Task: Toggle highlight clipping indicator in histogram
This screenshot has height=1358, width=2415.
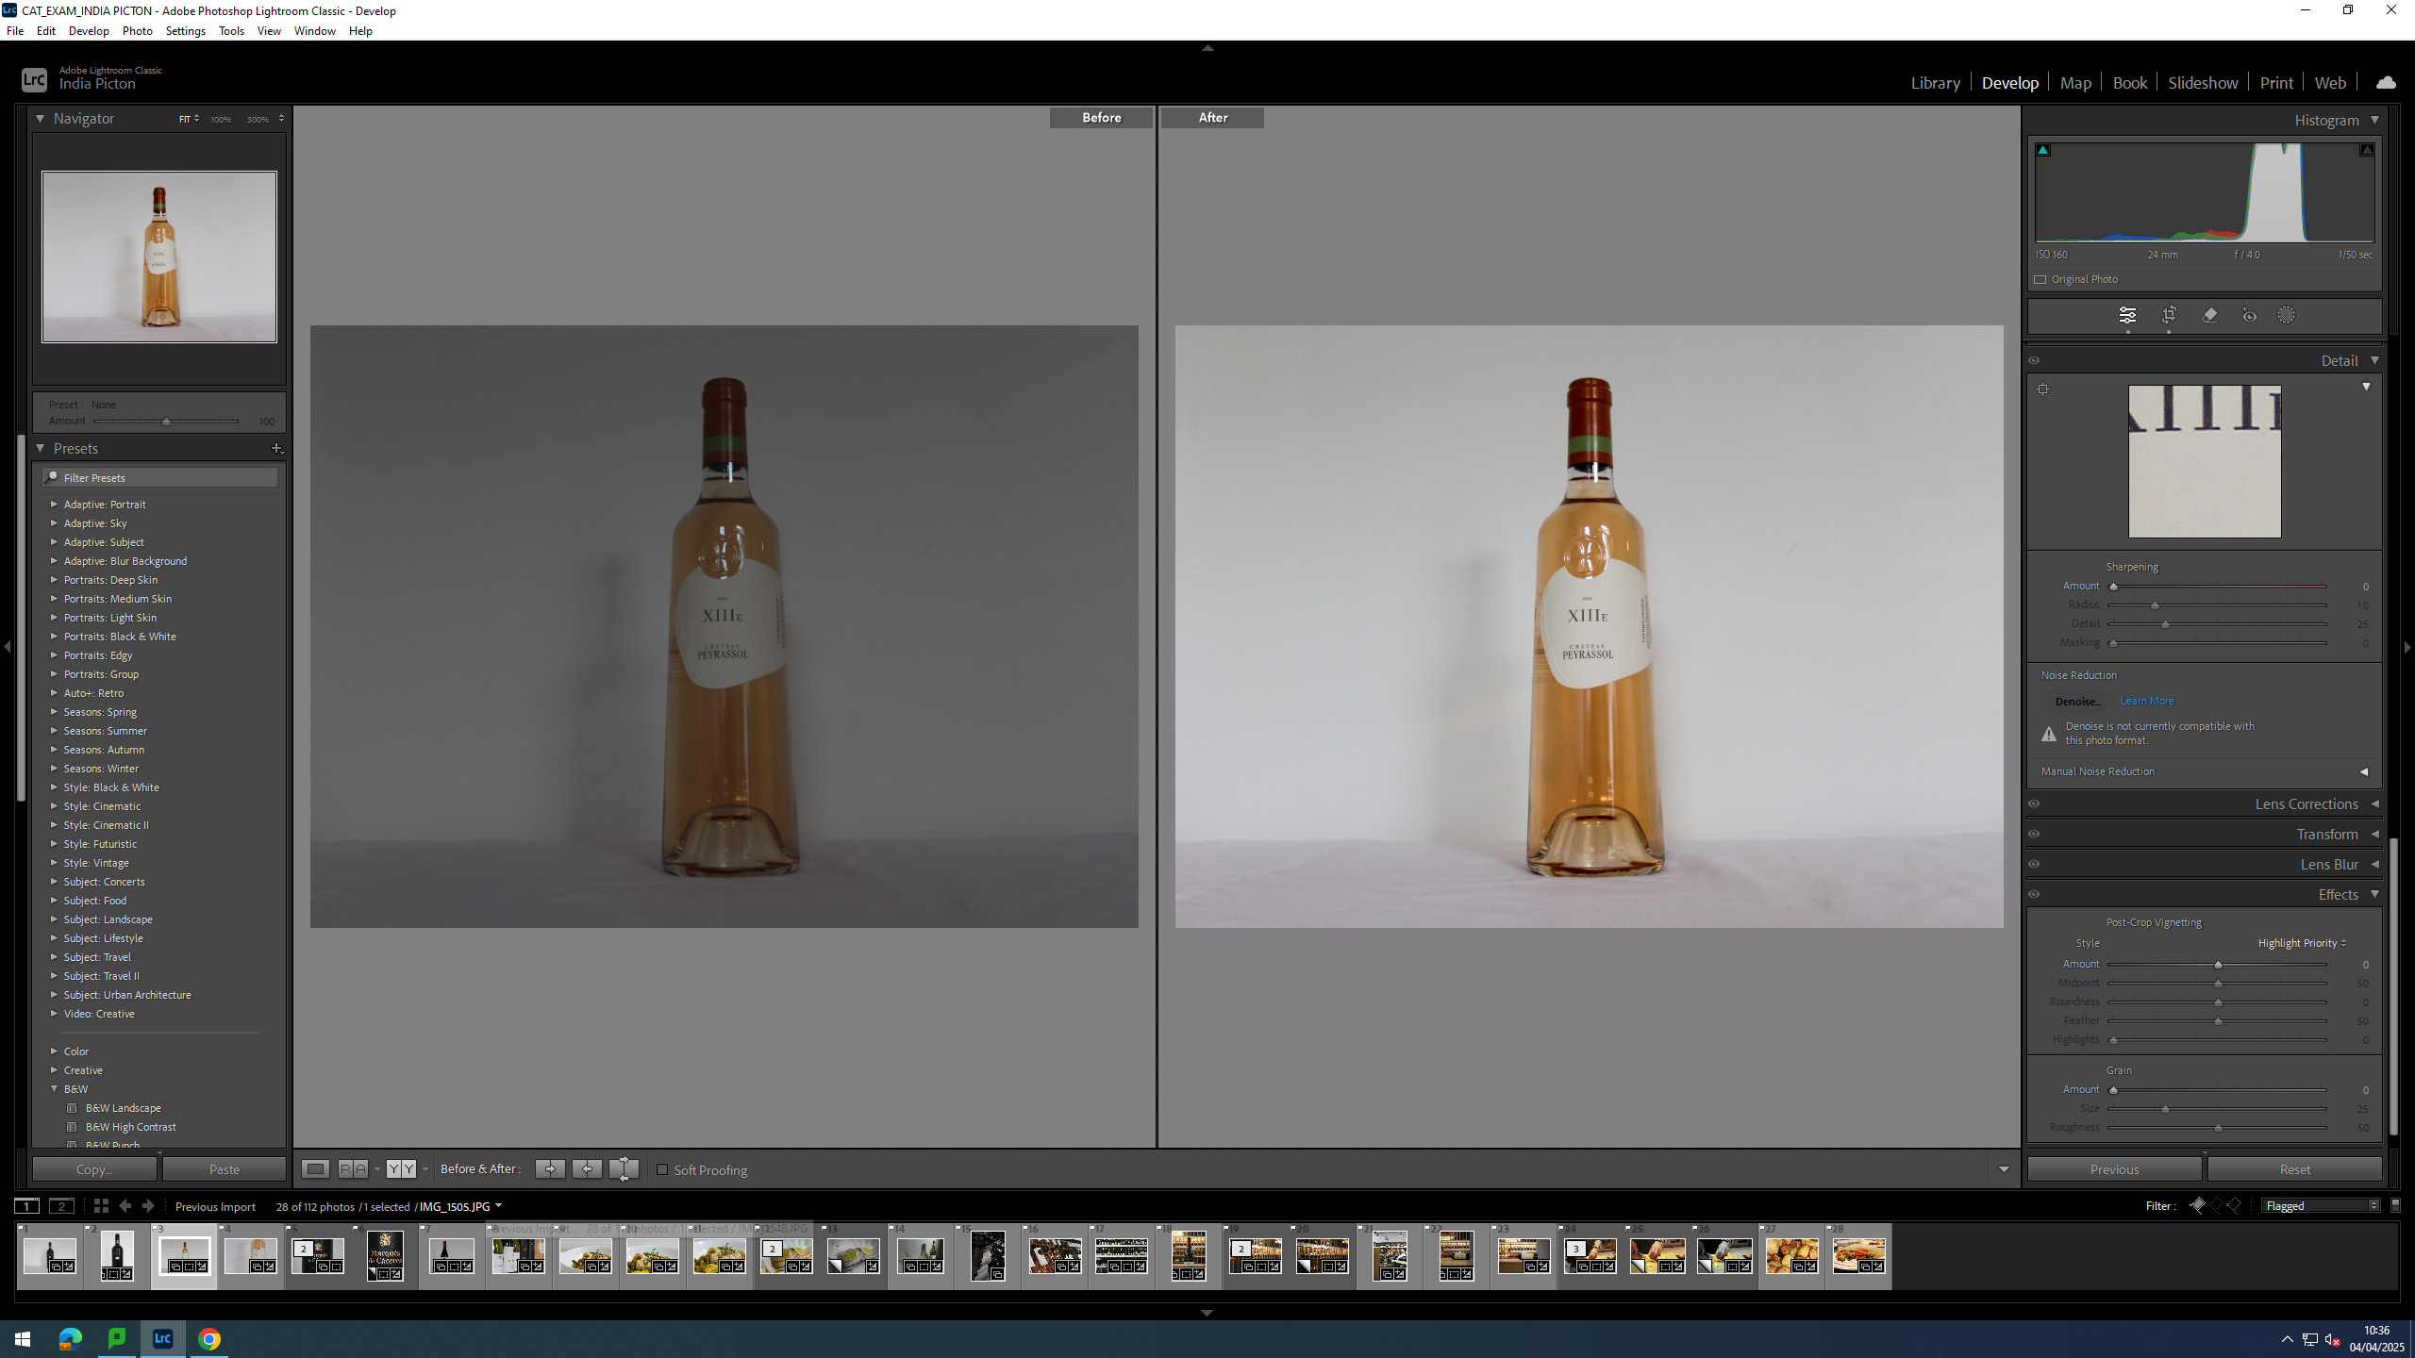Action: coord(2367,150)
